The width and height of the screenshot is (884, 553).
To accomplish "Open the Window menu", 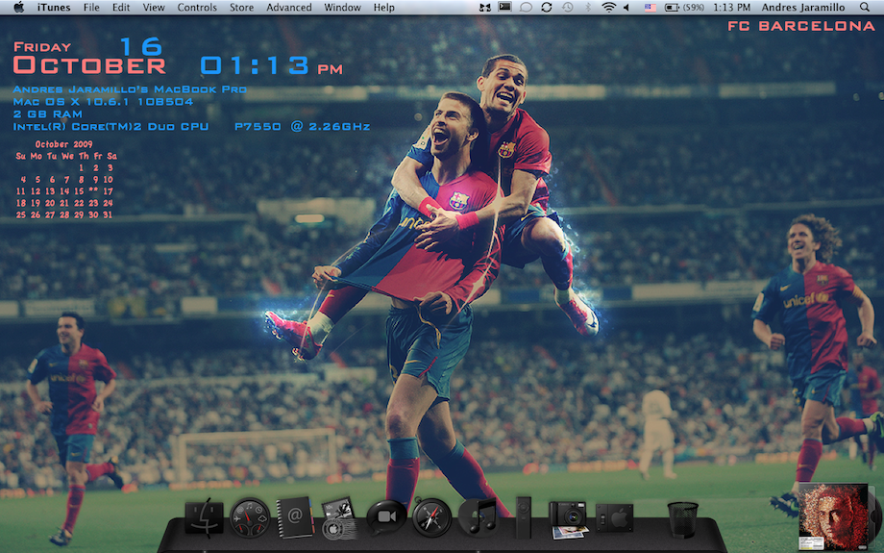I will (x=342, y=8).
